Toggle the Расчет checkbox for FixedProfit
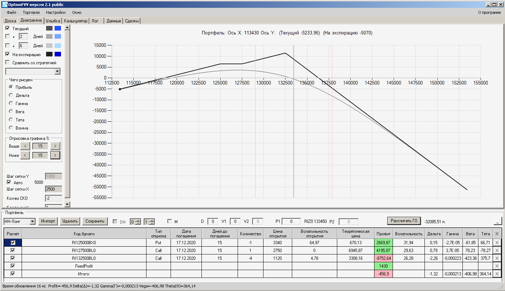 click(x=13, y=266)
